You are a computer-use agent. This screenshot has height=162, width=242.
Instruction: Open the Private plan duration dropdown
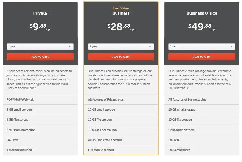(x=40, y=46)
